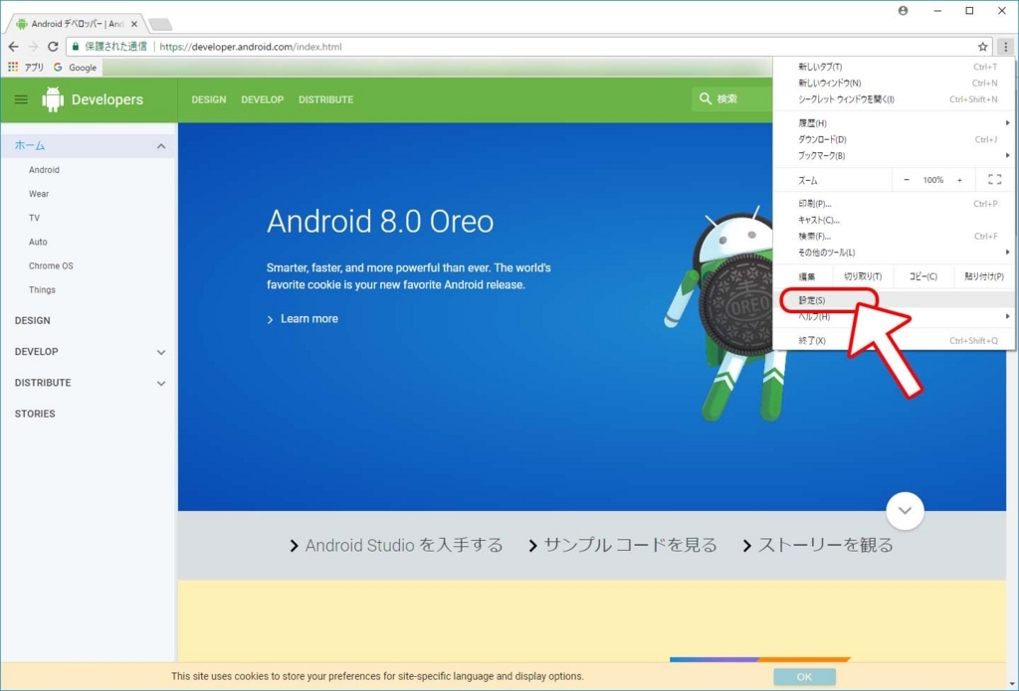Expand the DEVELOP sidebar chevron
This screenshot has width=1019, height=691.
(x=161, y=352)
